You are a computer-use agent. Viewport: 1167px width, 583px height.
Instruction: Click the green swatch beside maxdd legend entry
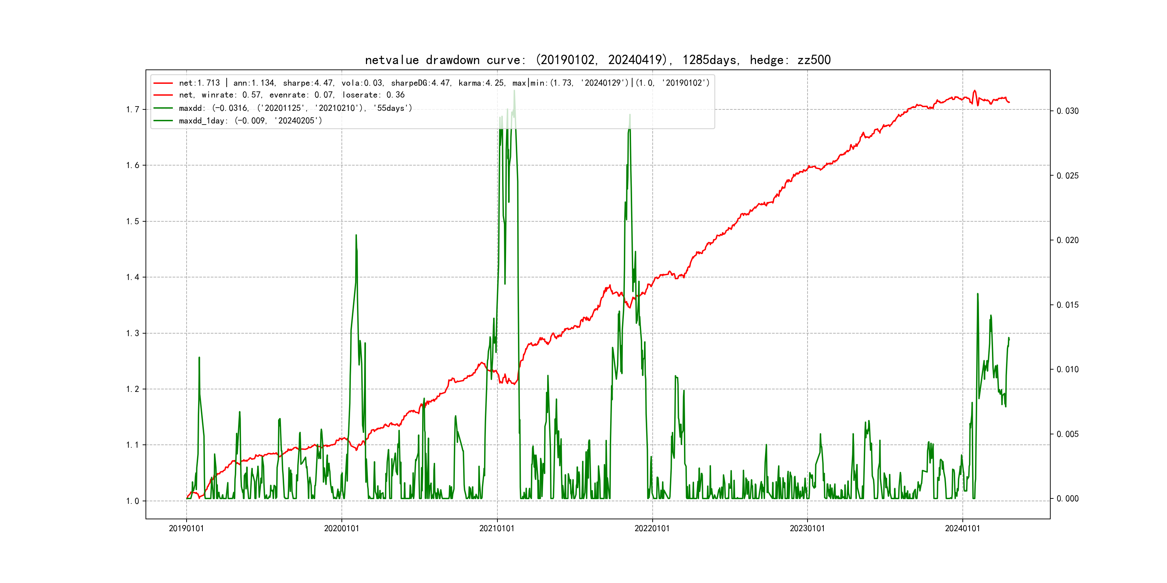click(x=163, y=108)
